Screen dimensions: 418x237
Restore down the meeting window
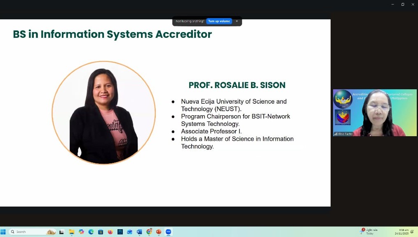click(403, 4)
